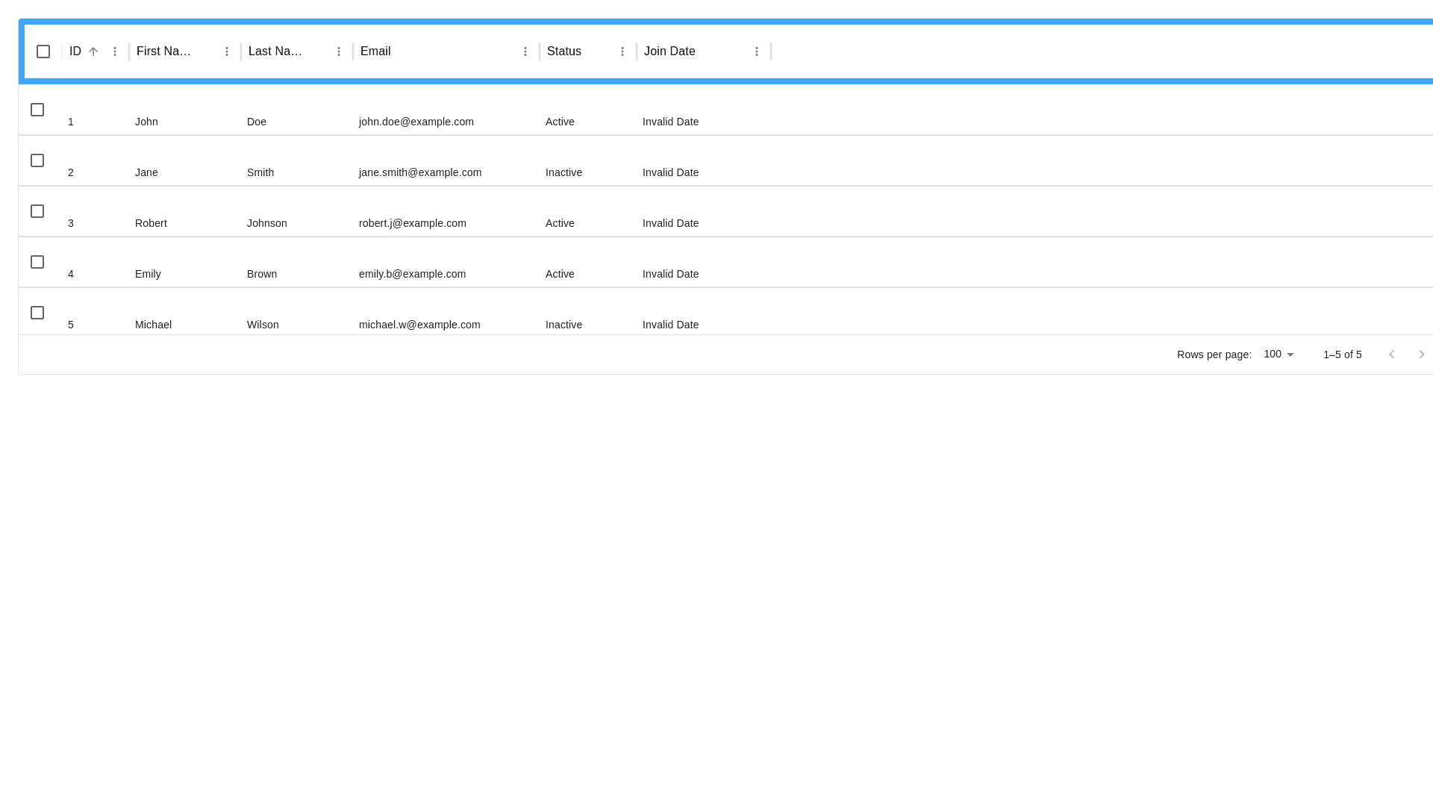1433x806 pixels.
Task: Open the Join Date column menu icon
Action: [757, 51]
